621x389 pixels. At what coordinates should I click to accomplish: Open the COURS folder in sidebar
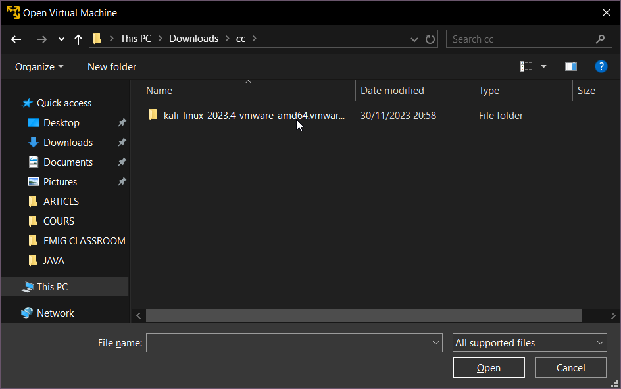59,221
